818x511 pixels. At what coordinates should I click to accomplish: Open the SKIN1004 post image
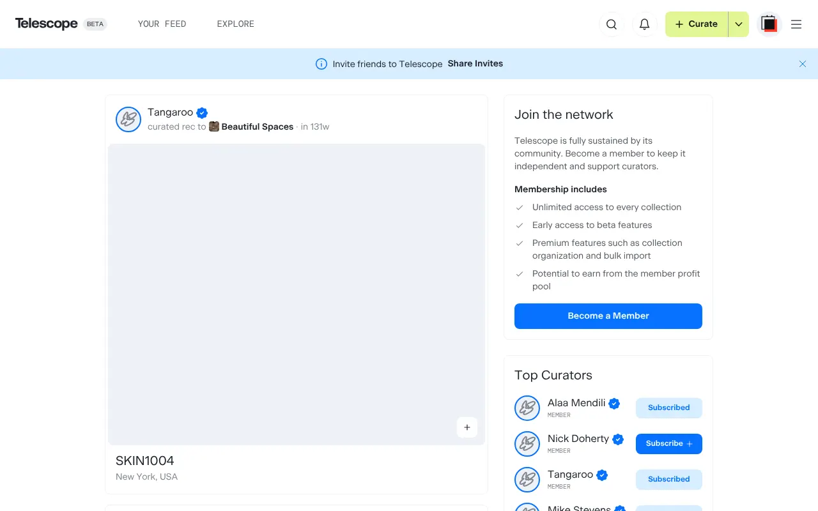(297, 294)
